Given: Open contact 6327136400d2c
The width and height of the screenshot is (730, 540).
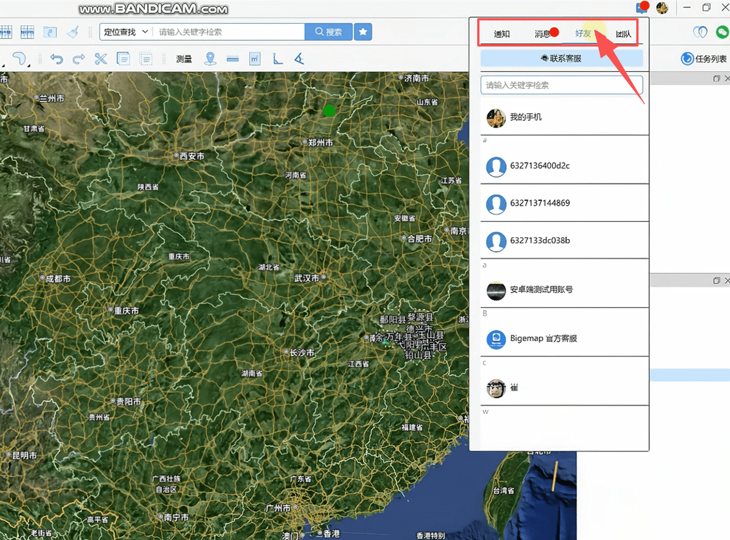Looking at the screenshot, I should click(564, 166).
